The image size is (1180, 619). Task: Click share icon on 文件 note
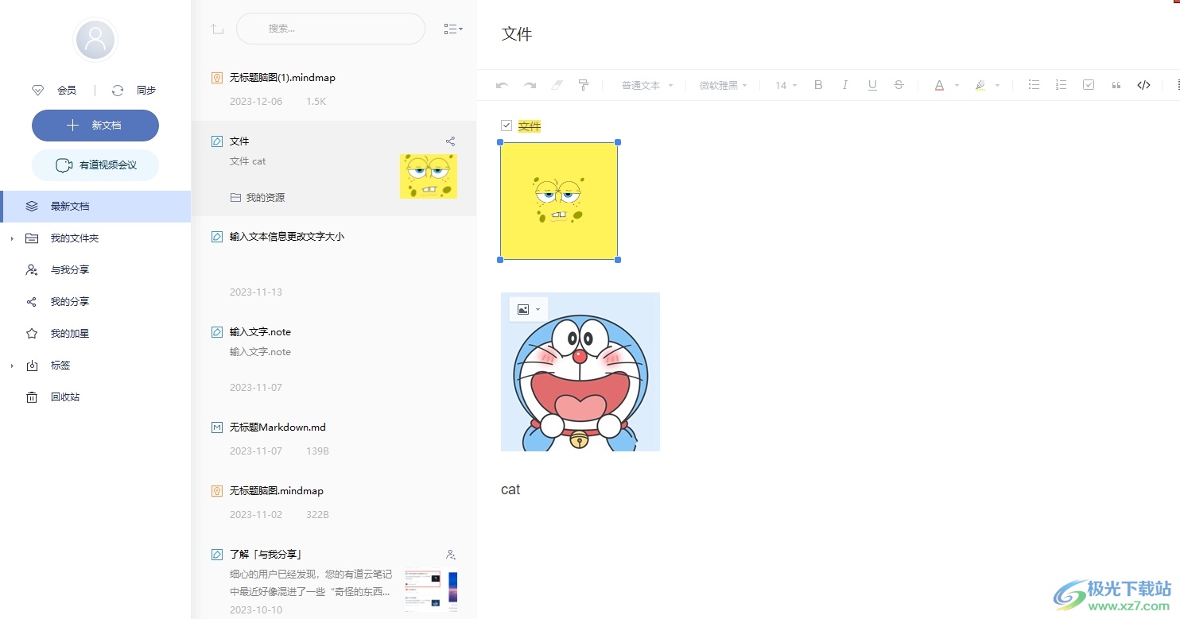point(451,141)
